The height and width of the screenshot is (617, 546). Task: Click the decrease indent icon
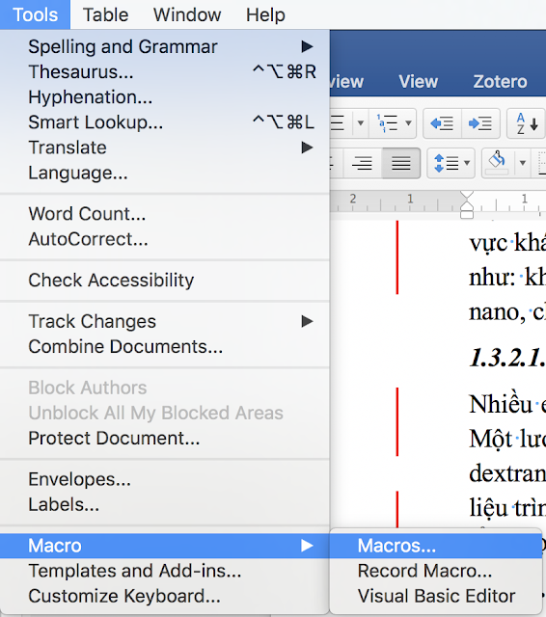pos(442,123)
